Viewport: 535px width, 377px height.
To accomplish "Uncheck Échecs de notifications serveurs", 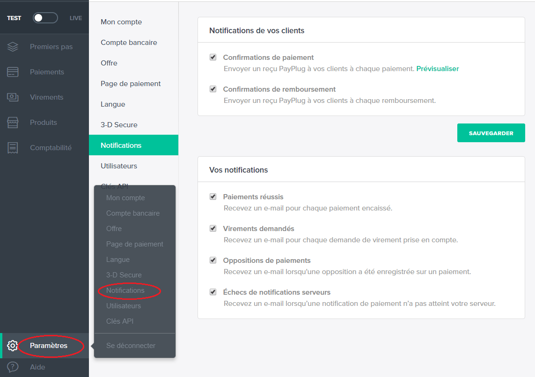I will 213,291.
